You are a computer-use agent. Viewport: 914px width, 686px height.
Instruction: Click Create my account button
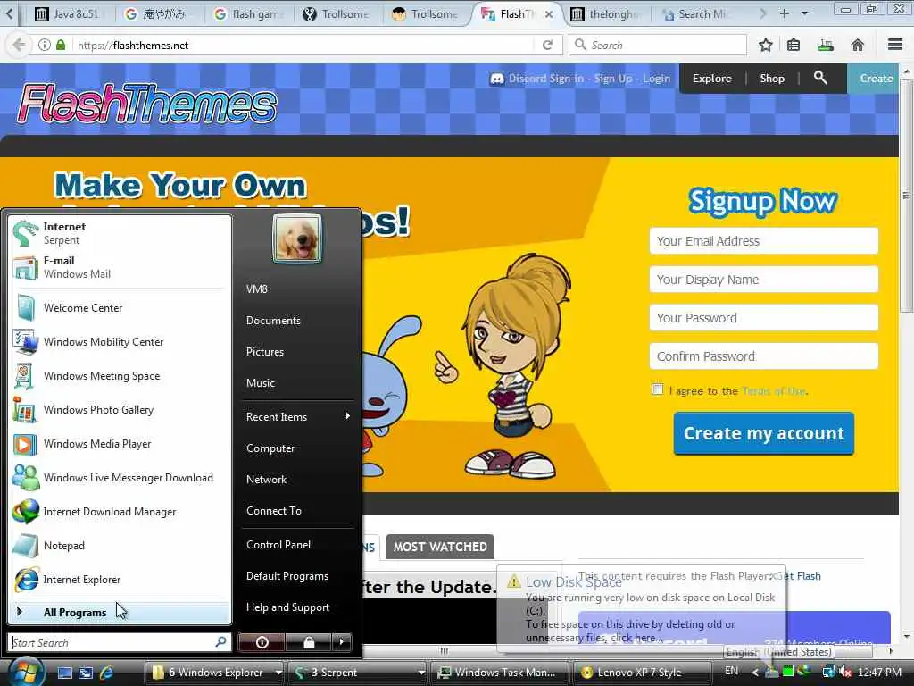point(764,433)
